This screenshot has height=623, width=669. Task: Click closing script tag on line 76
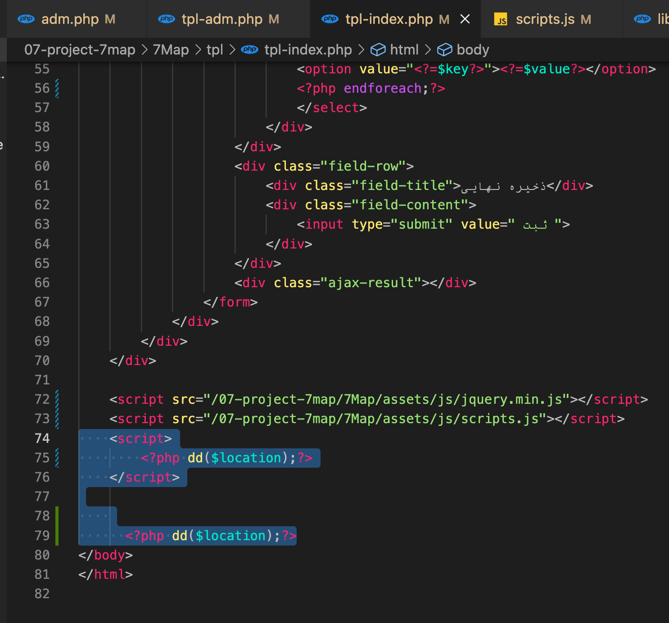[145, 477]
